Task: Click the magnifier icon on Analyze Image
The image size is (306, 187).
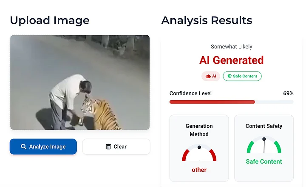Action: point(24,147)
